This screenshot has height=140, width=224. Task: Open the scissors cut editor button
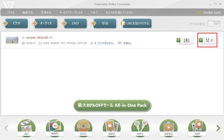tap(207, 40)
